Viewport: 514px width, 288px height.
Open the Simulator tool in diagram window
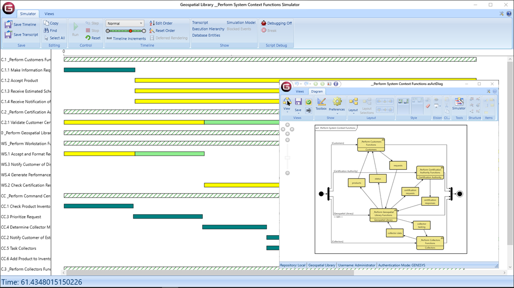click(459, 102)
